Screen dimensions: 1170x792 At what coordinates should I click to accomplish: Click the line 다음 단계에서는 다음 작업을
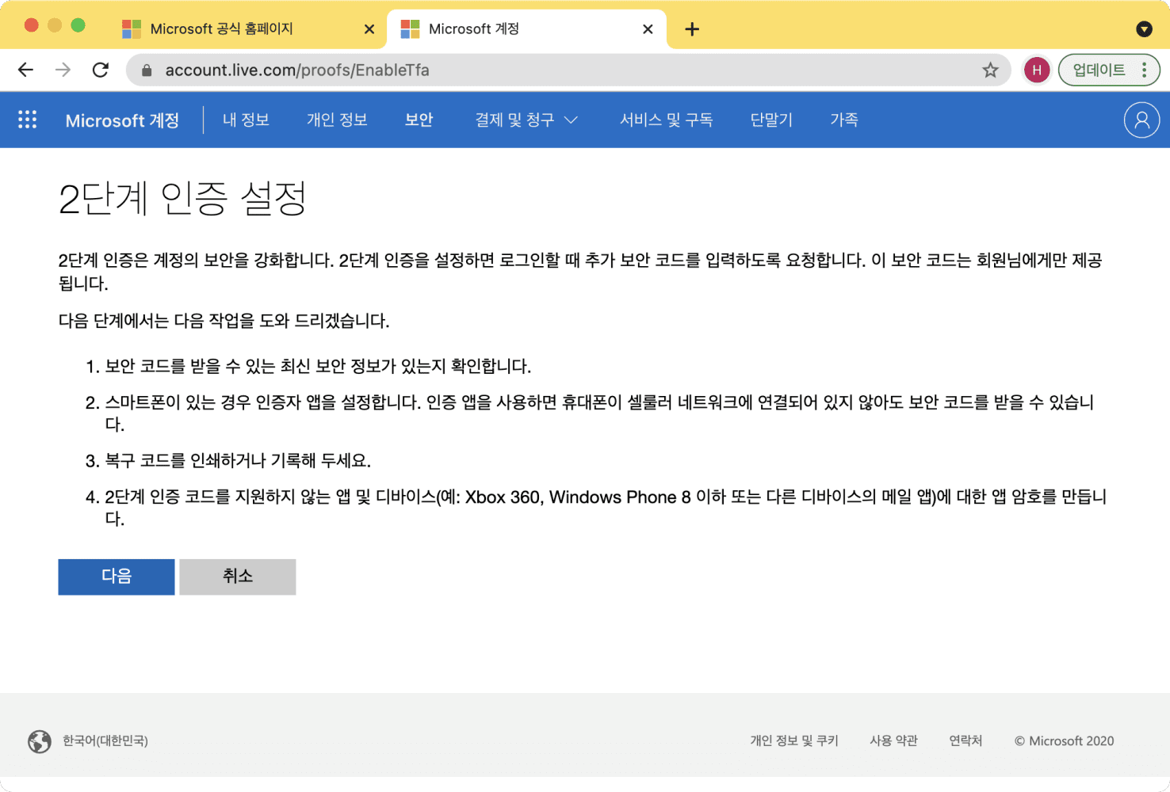click(x=224, y=321)
